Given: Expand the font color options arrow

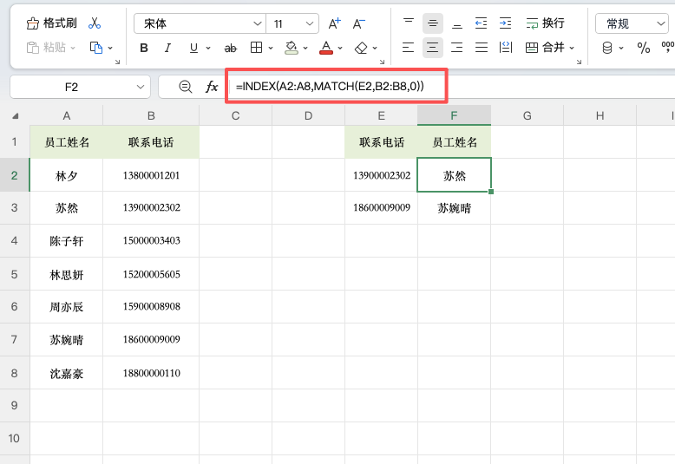Looking at the screenshot, I should pos(340,48).
